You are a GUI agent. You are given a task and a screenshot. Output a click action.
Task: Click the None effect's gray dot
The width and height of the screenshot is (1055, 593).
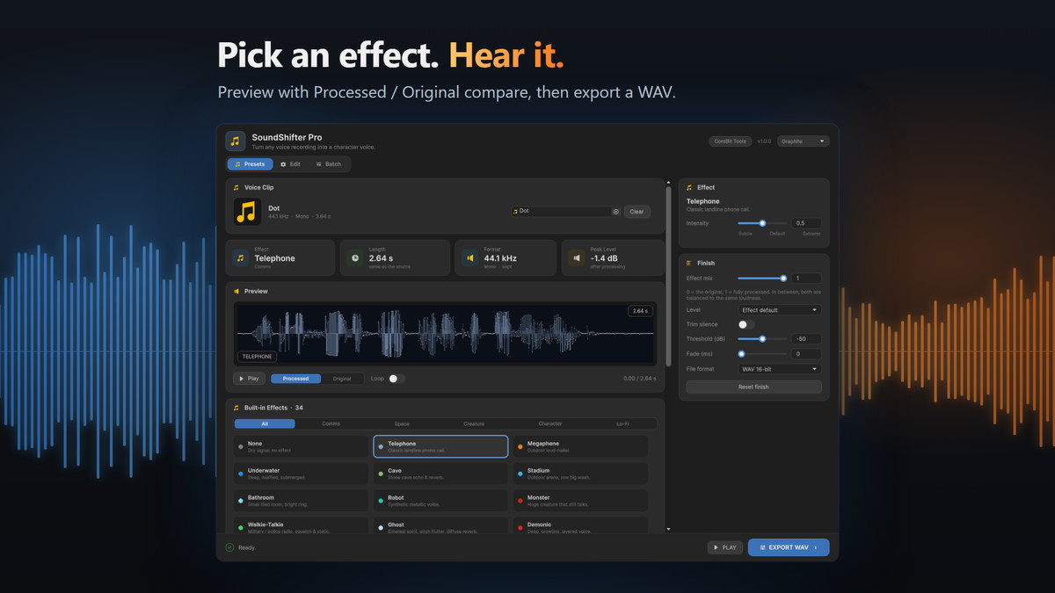(x=241, y=446)
